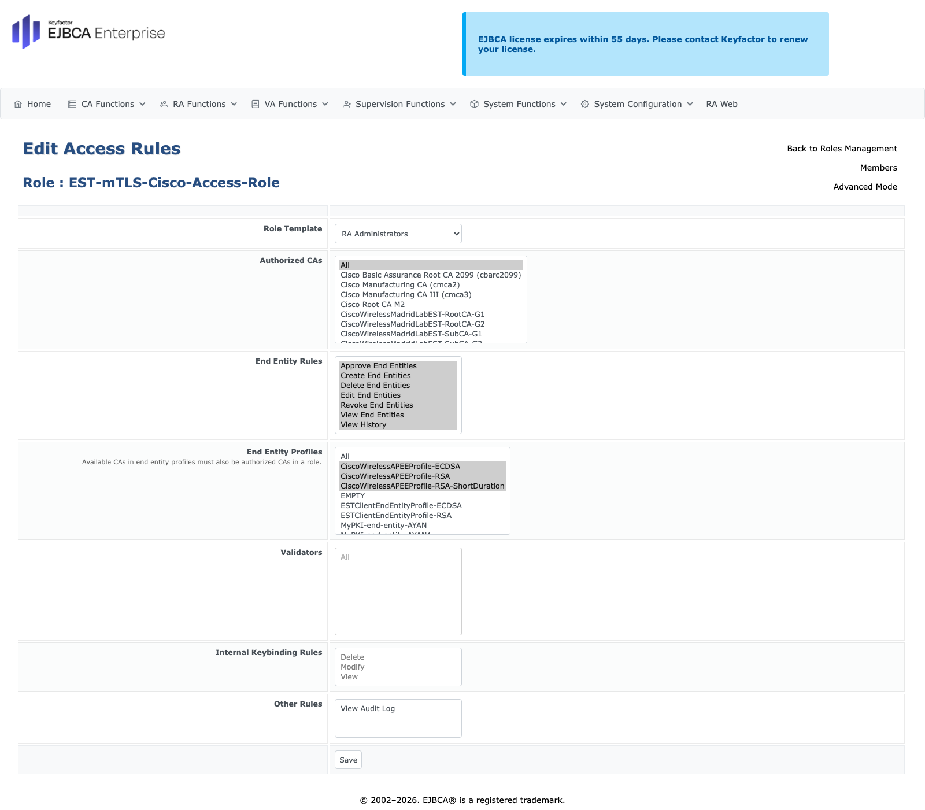925x810 pixels.
Task: Click the license expiry notice text
Action: click(x=643, y=44)
